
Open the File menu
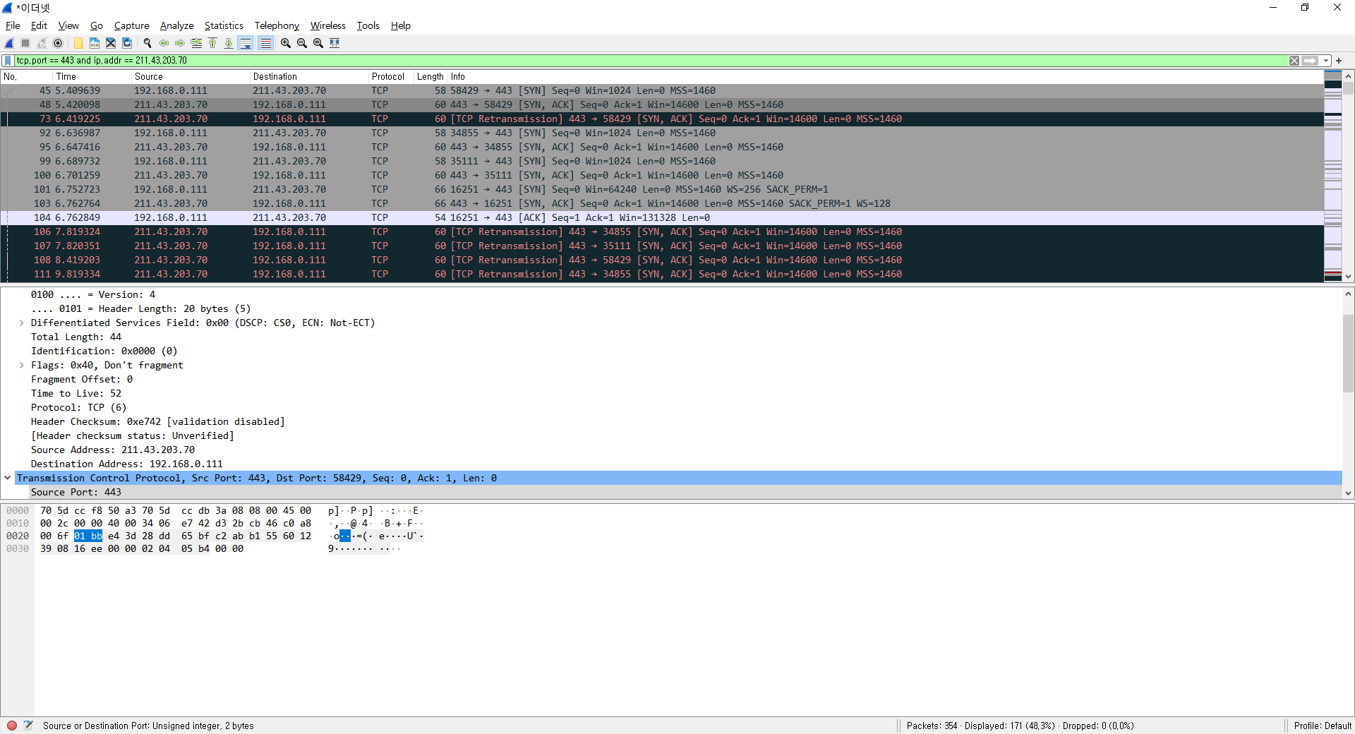pos(13,25)
